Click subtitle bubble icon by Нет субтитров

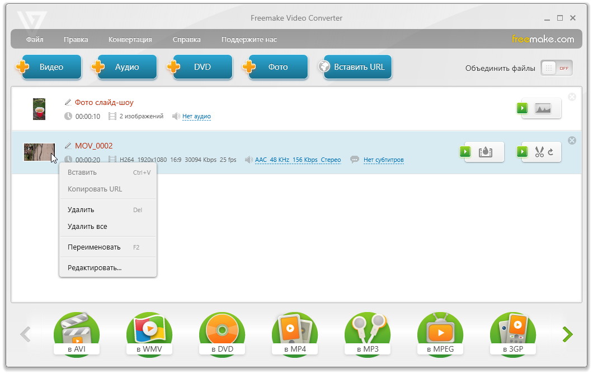tap(354, 160)
